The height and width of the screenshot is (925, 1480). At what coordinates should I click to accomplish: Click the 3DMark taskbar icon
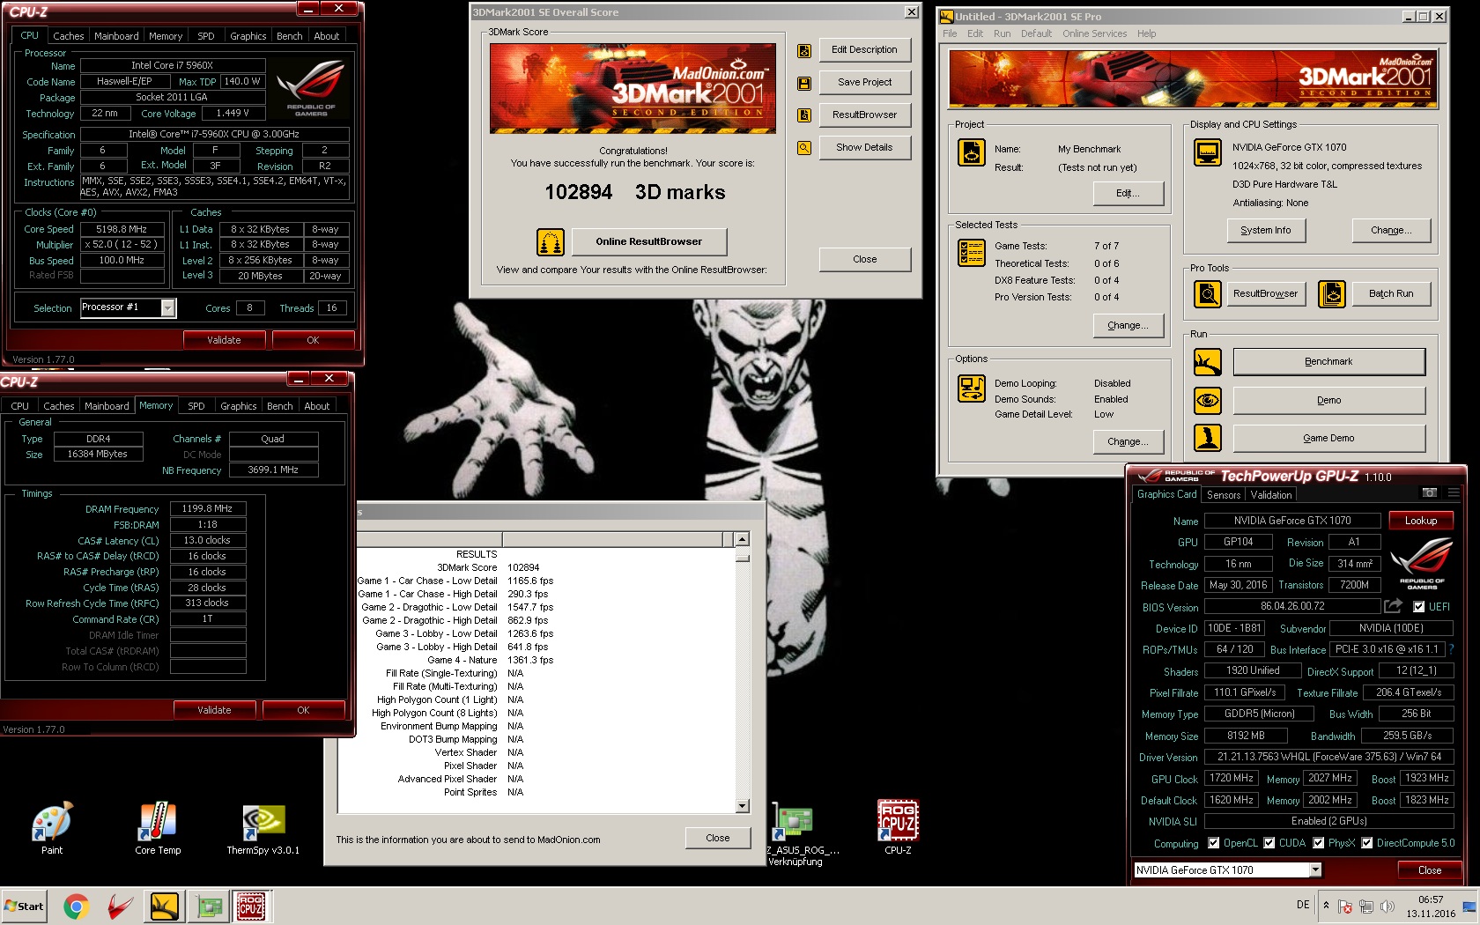pyautogui.click(x=165, y=906)
